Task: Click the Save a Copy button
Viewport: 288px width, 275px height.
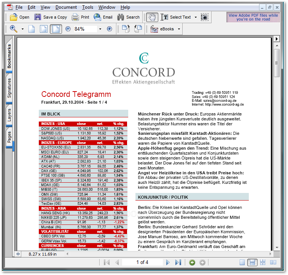Action: [x=51, y=17]
